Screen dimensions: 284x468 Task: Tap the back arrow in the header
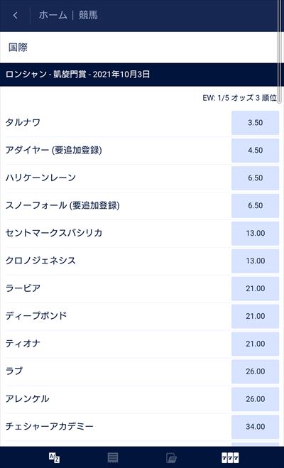pyautogui.click(x=15, y=16)
